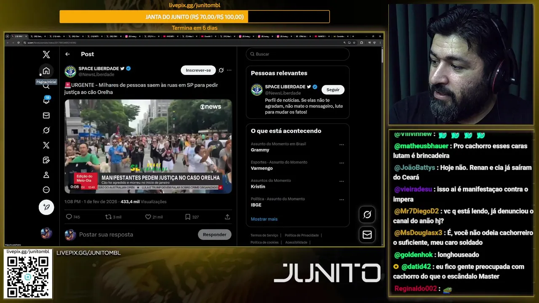This screenshot has width=539, height=303.
Task: Open the More circle-dots sidebar icon
Action: 46,190
